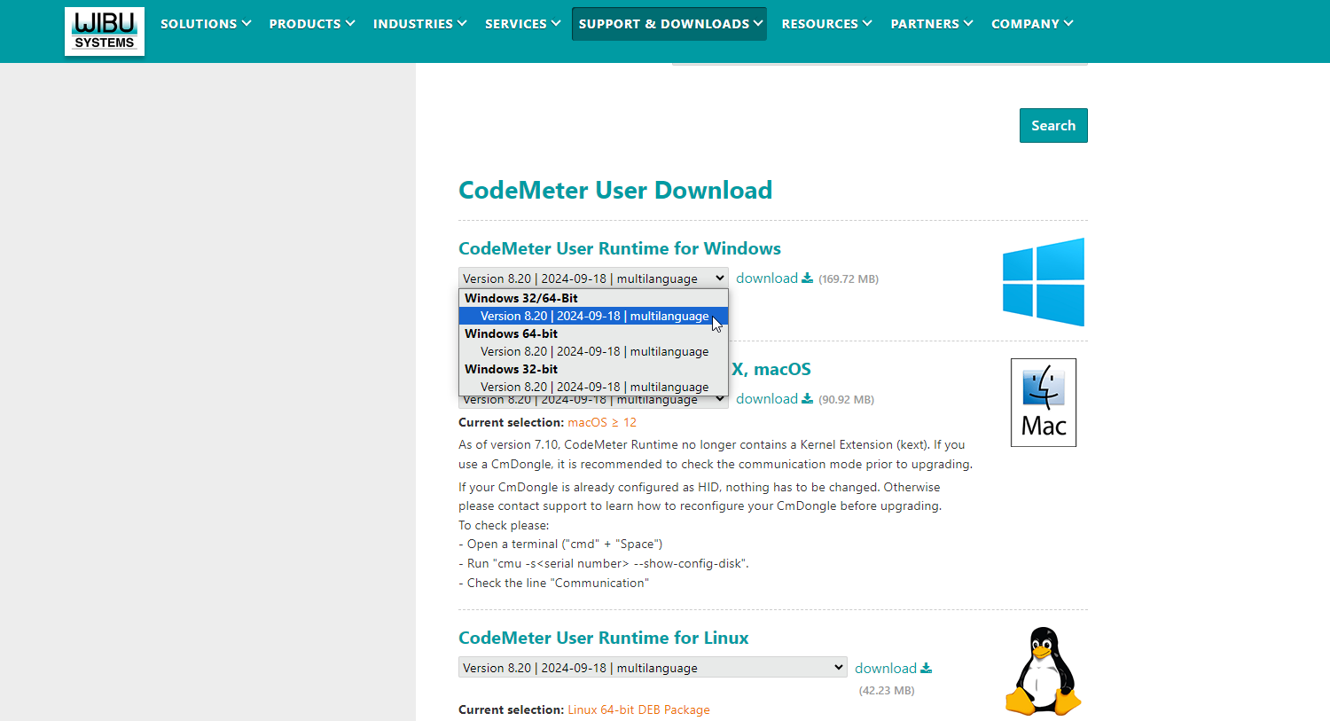
Task: Click the 'Open a terminal' instruction line
Action: [560, 545]
